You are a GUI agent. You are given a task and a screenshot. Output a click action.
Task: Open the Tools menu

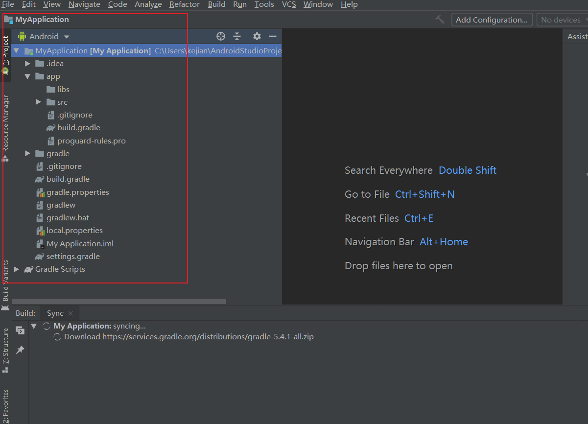(264, 4)
